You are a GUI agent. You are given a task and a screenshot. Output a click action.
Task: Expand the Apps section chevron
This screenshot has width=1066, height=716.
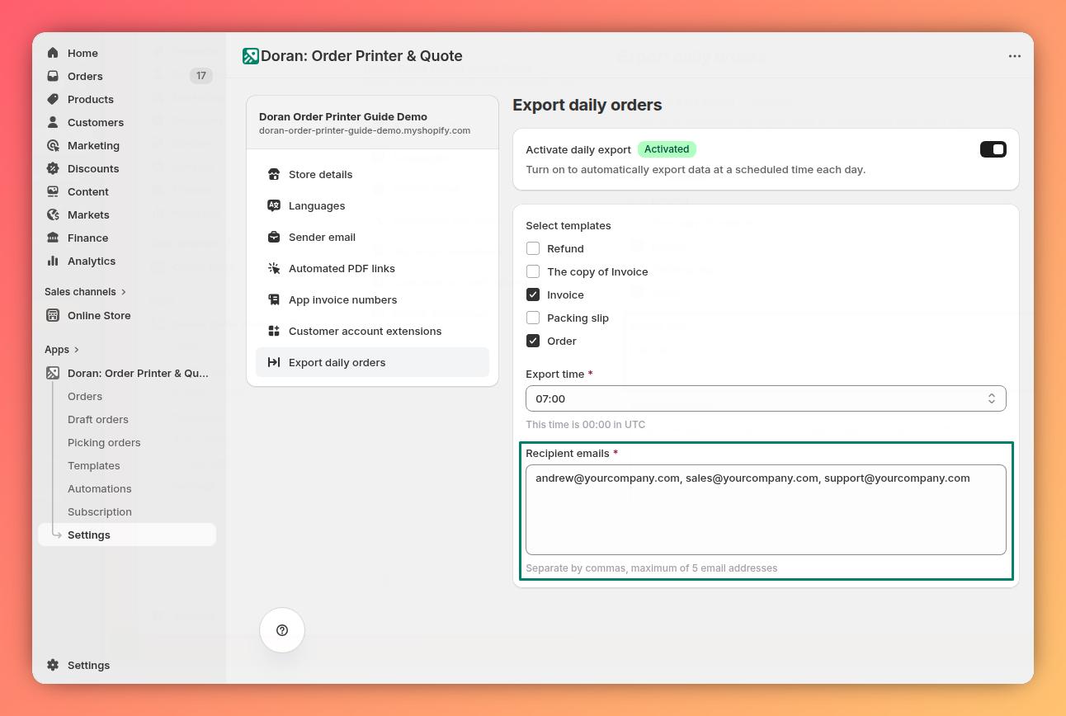click(77, 350)
